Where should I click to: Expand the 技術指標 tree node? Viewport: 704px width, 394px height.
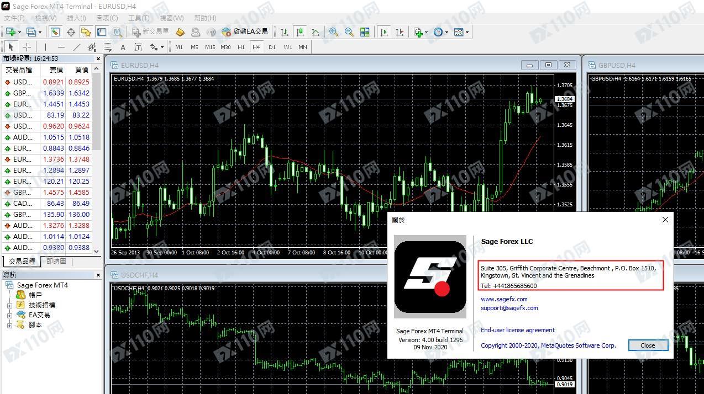(9, 305)
